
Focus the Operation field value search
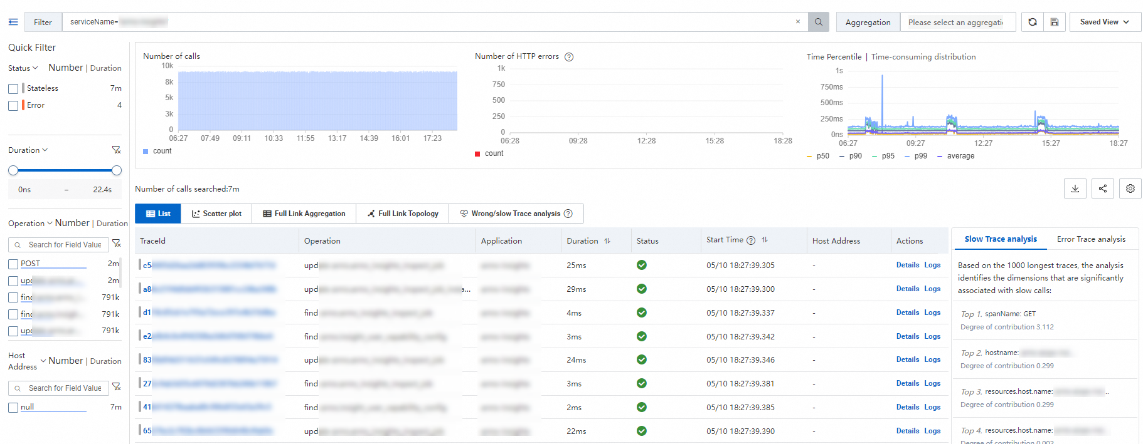[x=59, y=245]
